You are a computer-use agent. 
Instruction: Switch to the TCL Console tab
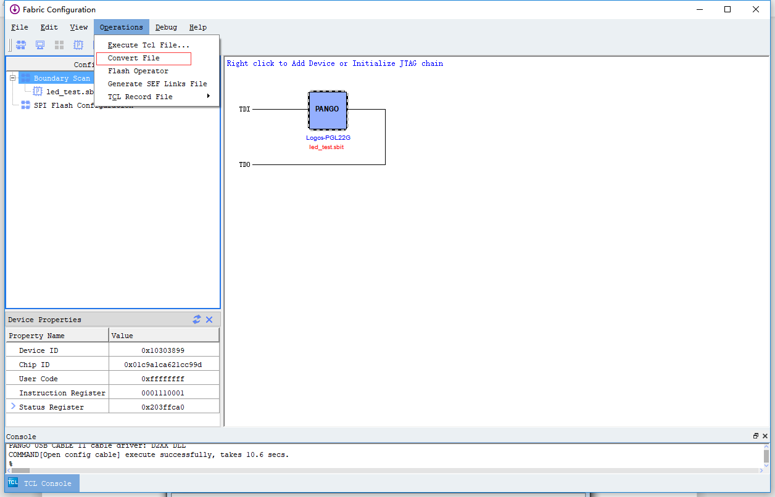[43, 483]
